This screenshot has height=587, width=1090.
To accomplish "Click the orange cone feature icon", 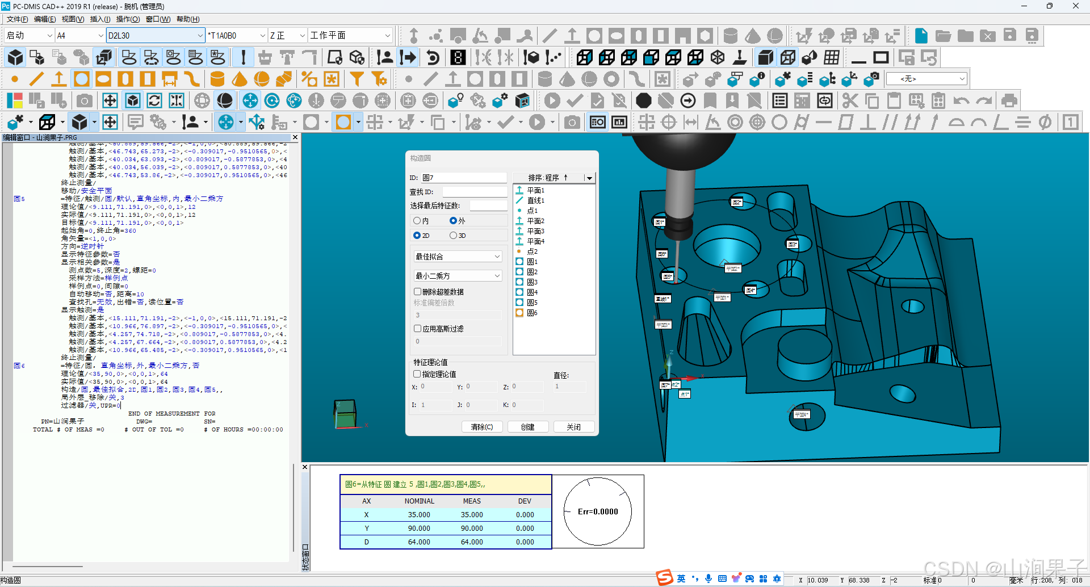I will (x=240, y=79).
